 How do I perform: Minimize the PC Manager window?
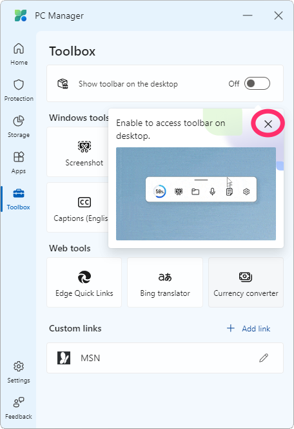[248, 16]
